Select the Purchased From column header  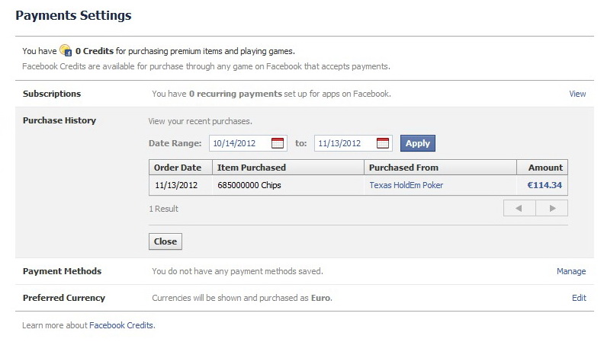tap(440, 168)
